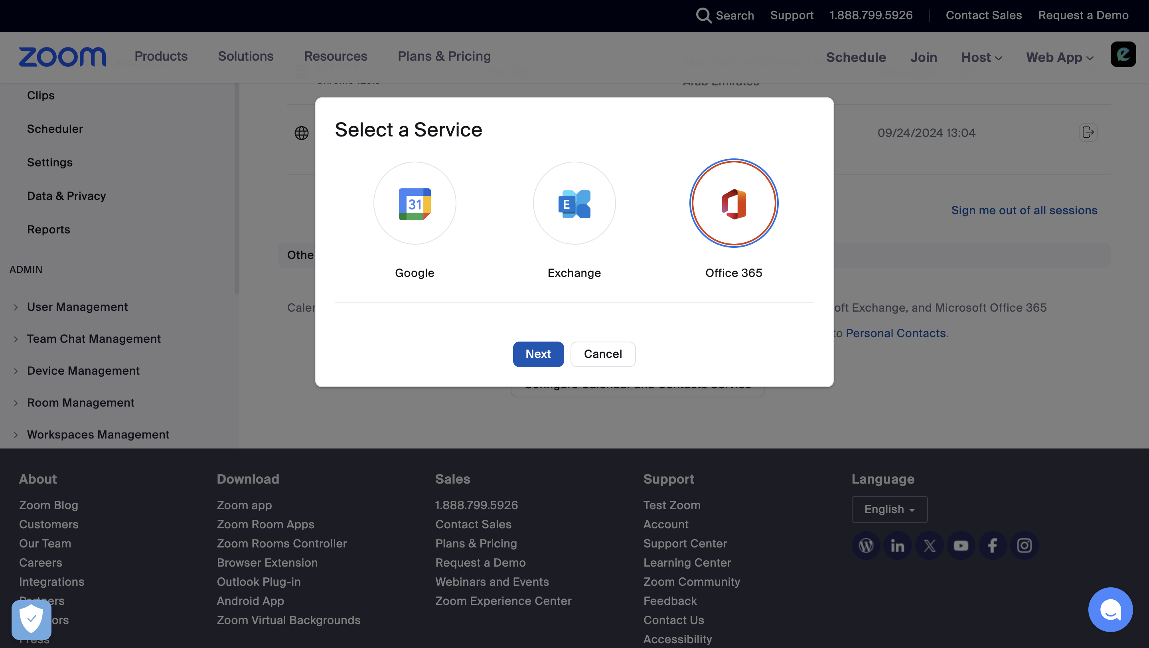Open Customers footer link
Image resolution: width=1149 pixels, height=648 pixels.
[49, 524]
